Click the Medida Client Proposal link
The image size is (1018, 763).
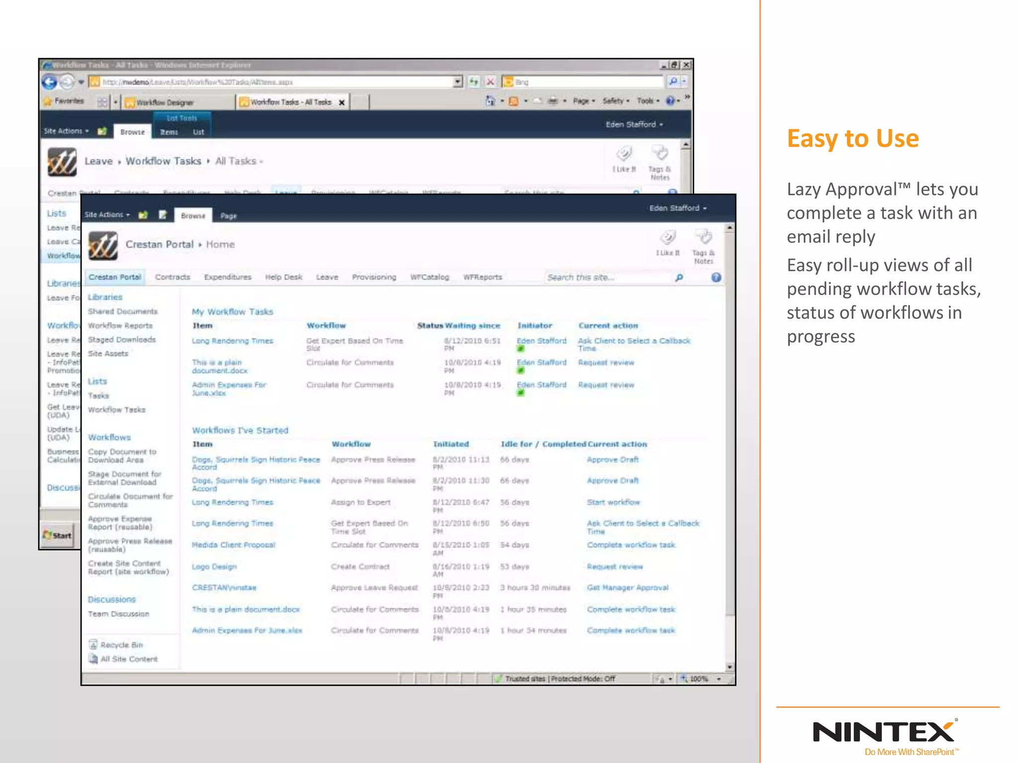tap(234, 545)
